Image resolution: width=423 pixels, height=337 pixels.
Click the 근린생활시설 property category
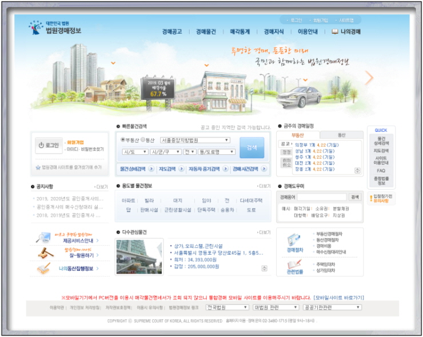[178, 210]
